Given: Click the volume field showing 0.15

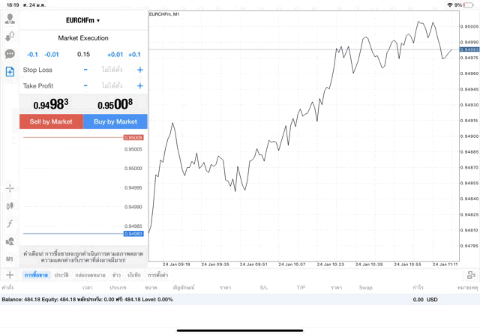Looking at the screenshot, I should [x=83, y=55].
